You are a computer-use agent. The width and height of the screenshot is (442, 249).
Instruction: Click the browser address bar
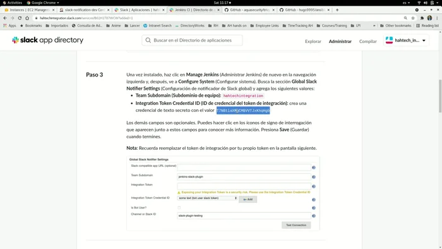[x=220, y=18]
